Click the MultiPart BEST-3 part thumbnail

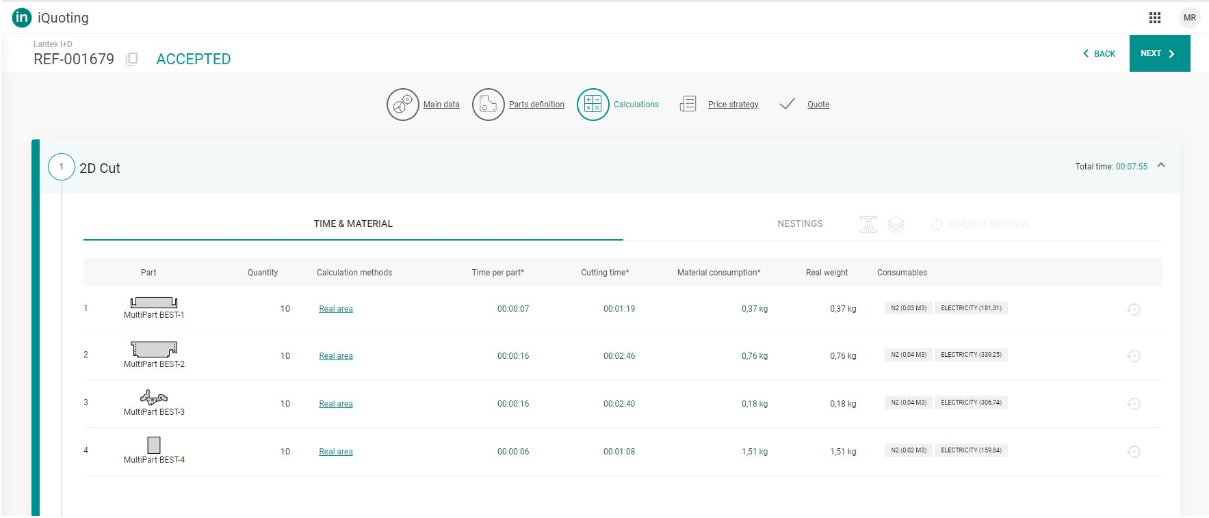[x=154, y=397]
